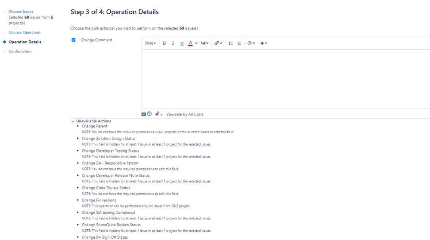Viewport: 430px width, 240px height.
Task: Insert a bulleted list
Action: click(x=231, y=43)
